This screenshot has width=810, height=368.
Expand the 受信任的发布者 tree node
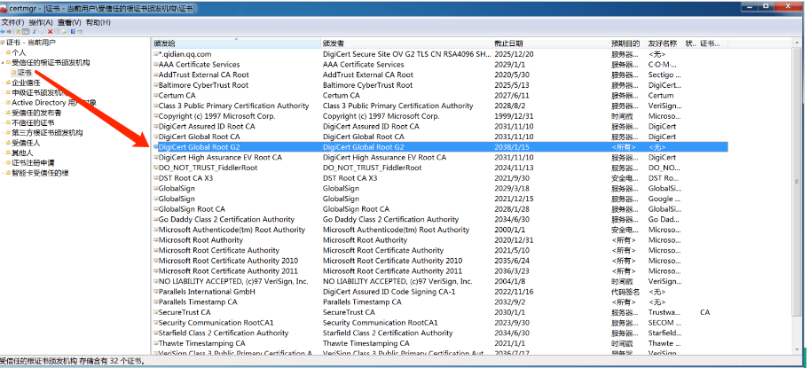coord(3,113)
